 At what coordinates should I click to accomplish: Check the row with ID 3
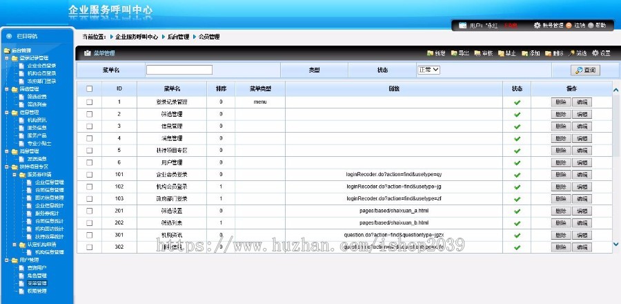[x=90, y=126]
